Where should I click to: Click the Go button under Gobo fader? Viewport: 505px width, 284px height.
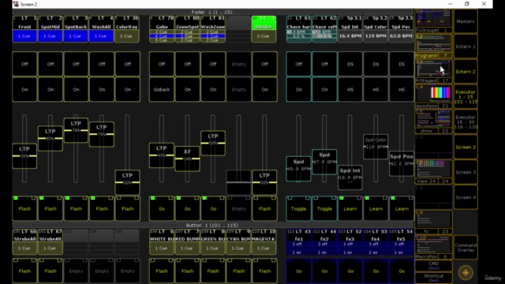click(x=161, y=208)
